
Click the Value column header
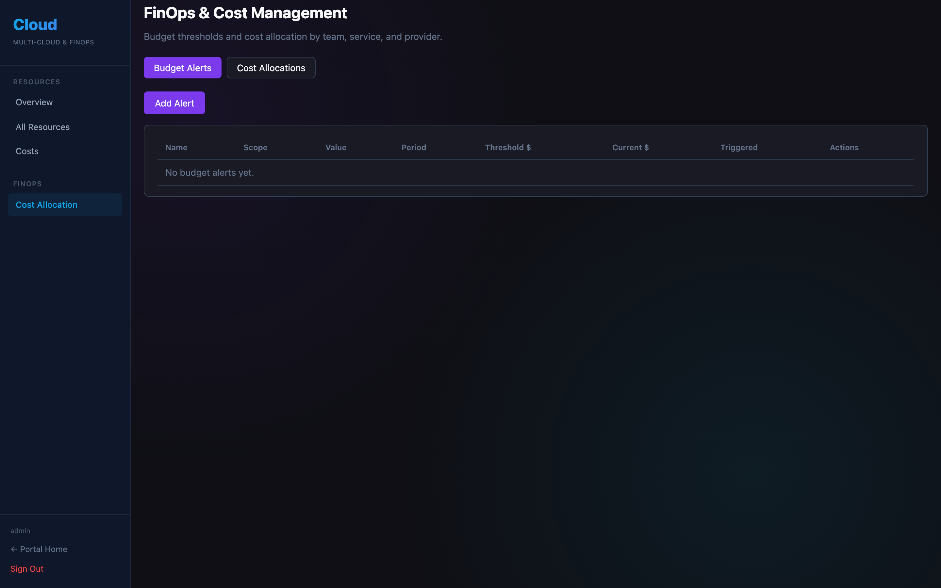(x=336, y=147)
